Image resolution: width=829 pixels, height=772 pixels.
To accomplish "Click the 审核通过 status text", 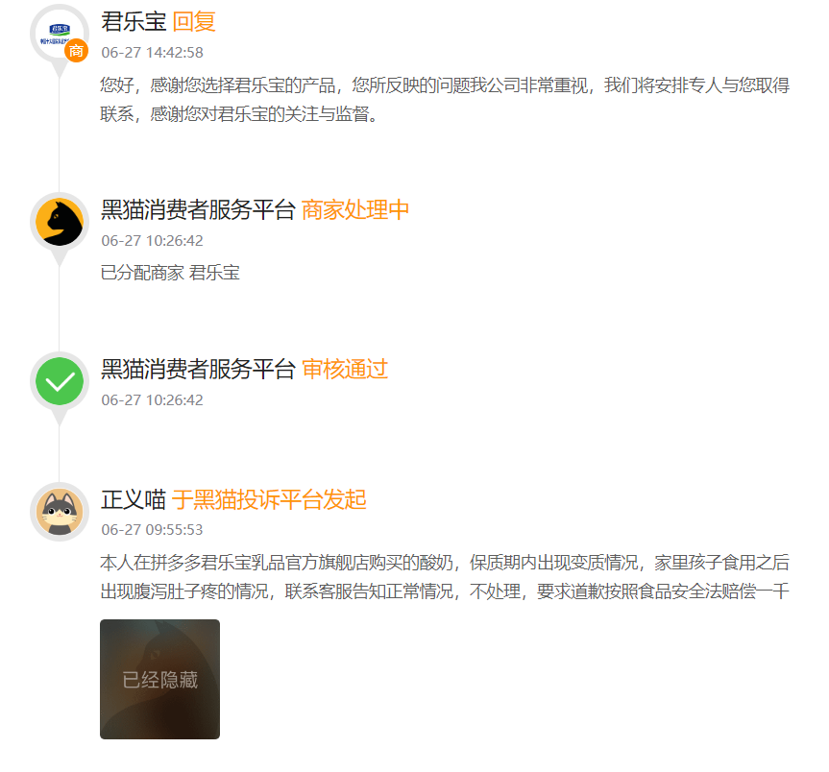I will tap(345, 369).
